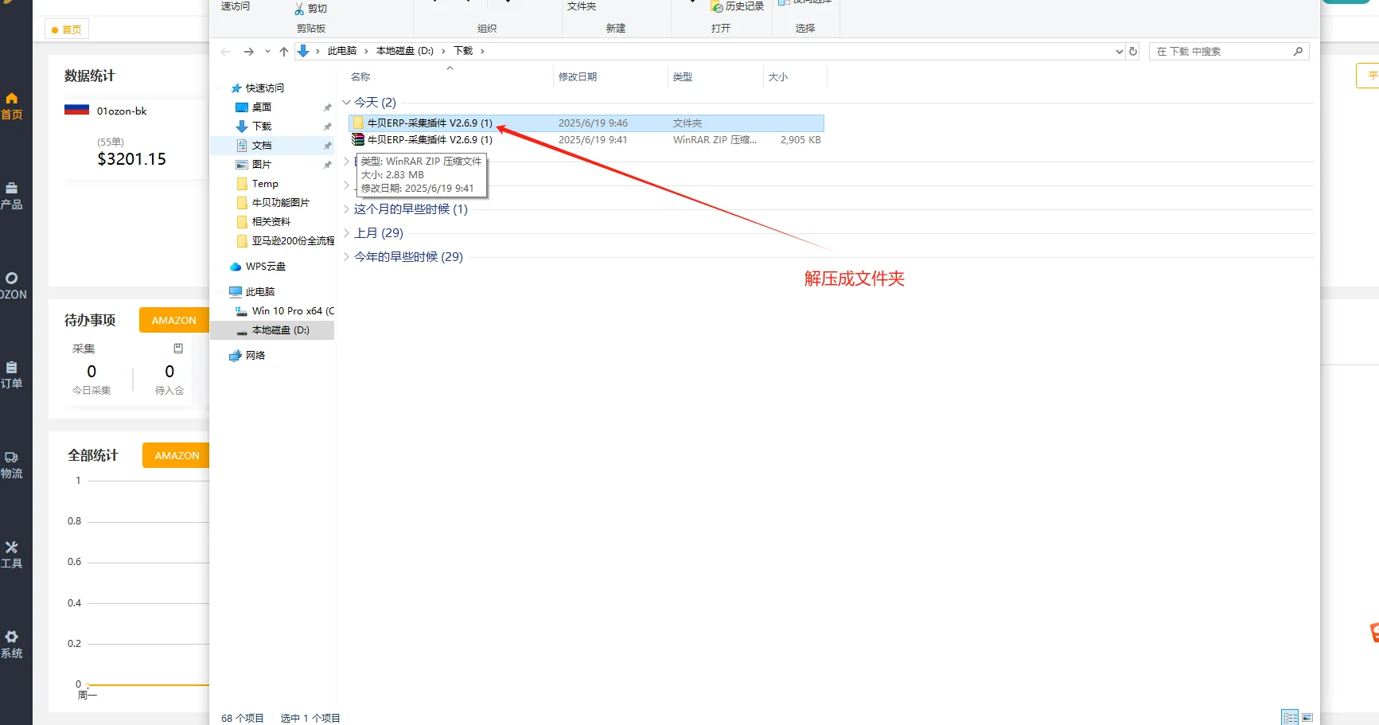Expand the 上月 (29) group
This screenshot has height=725, width=1379.
[x=347, y=233]
